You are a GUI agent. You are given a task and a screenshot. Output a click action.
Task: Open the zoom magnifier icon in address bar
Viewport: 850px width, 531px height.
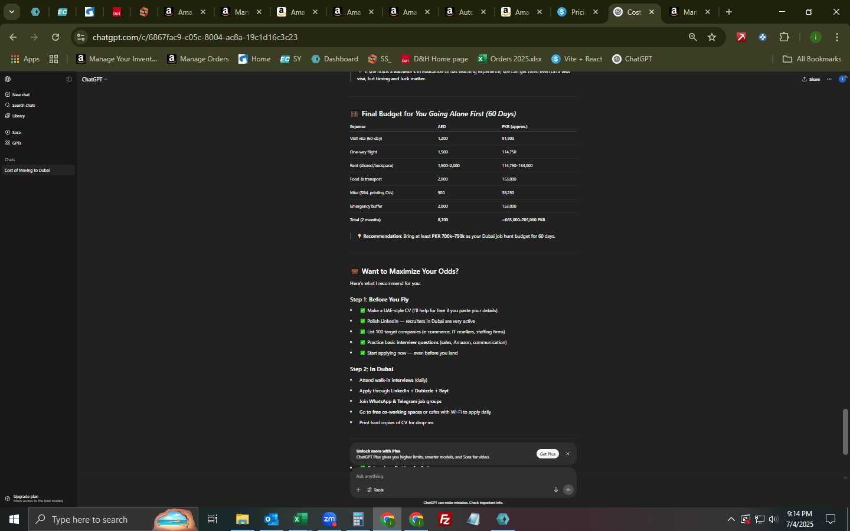pyautogui.click(x=692, y=37)
